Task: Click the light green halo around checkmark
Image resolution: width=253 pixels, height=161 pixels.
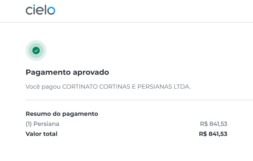Action: coord(36,51)
